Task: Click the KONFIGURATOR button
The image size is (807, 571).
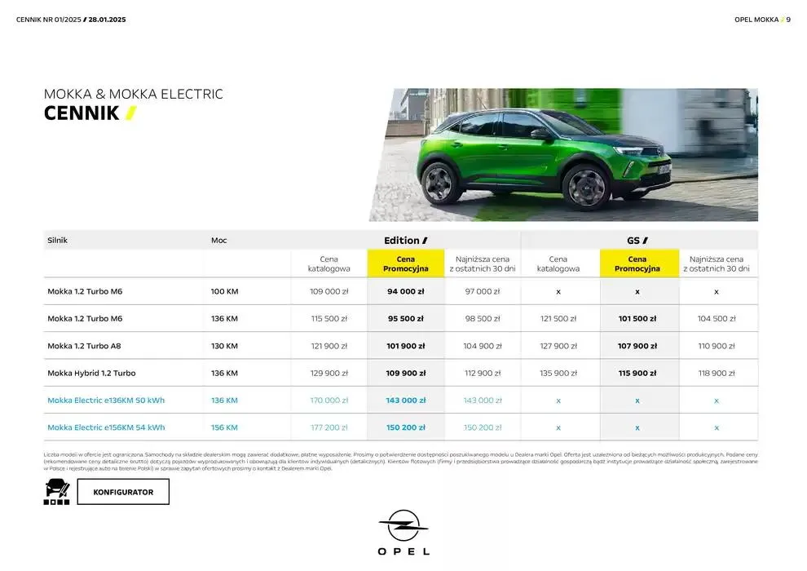Action: pos(123,492)
